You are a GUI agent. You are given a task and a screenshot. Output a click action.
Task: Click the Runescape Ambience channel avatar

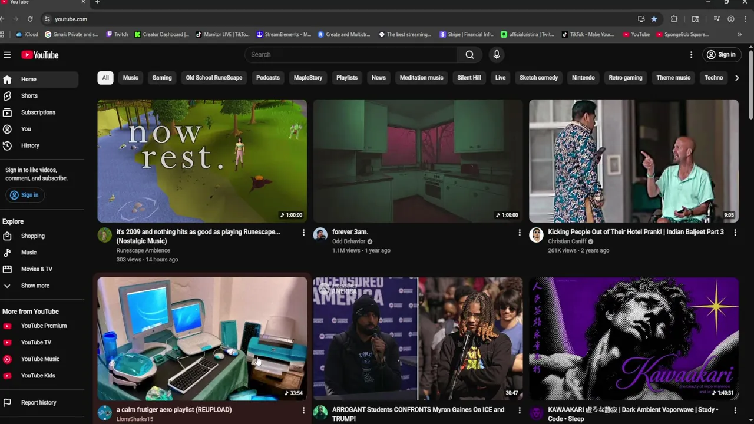104,235
